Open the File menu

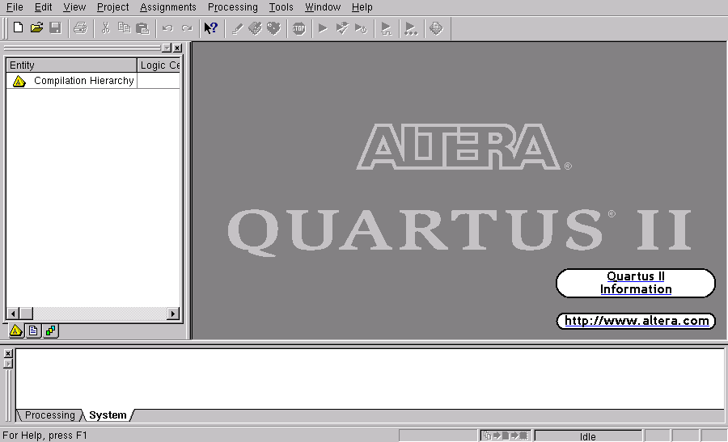15,7
